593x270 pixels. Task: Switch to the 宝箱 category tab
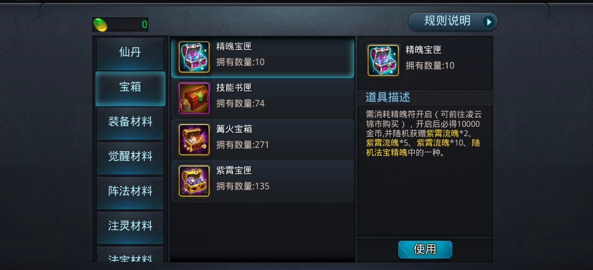[x=130, y=87]
